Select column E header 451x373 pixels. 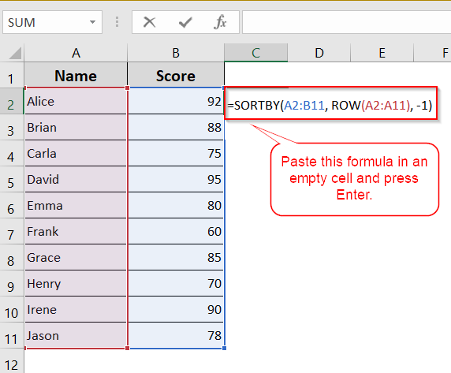382,53
